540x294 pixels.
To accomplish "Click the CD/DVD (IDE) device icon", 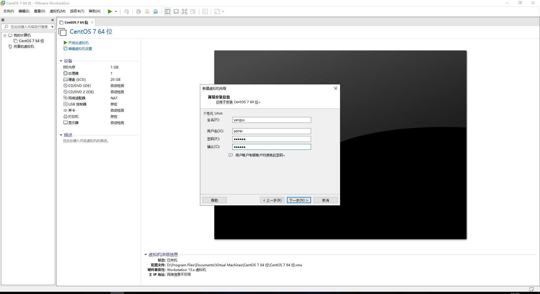I will click(65, 86).
